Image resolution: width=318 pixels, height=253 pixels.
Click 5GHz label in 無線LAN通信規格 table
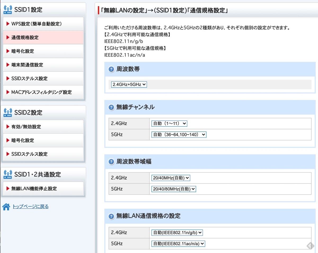[117, 244]
